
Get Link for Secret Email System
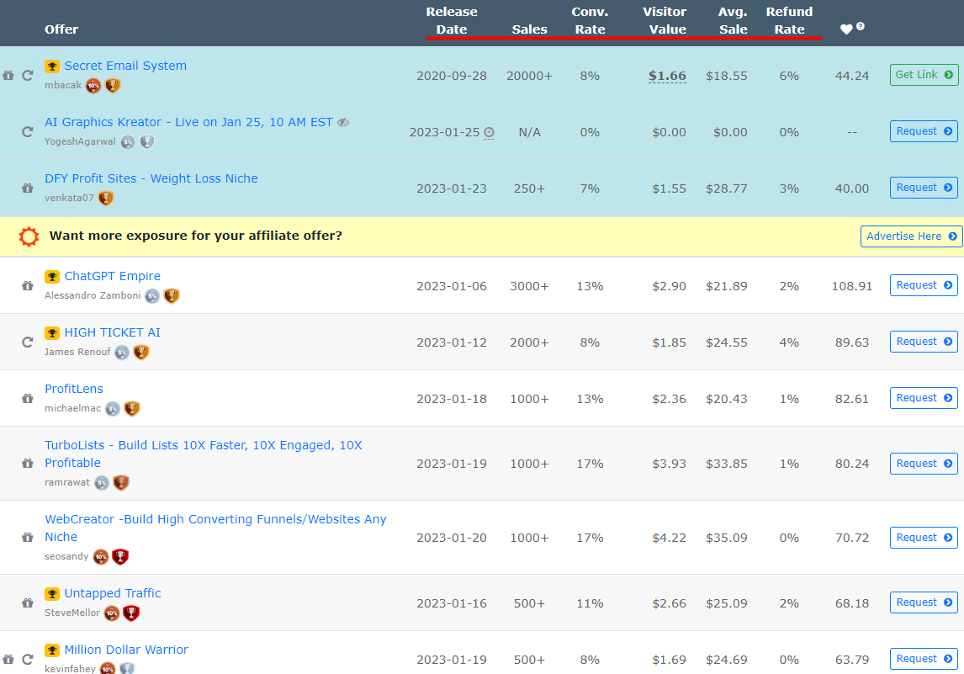(x=924, y=75)
